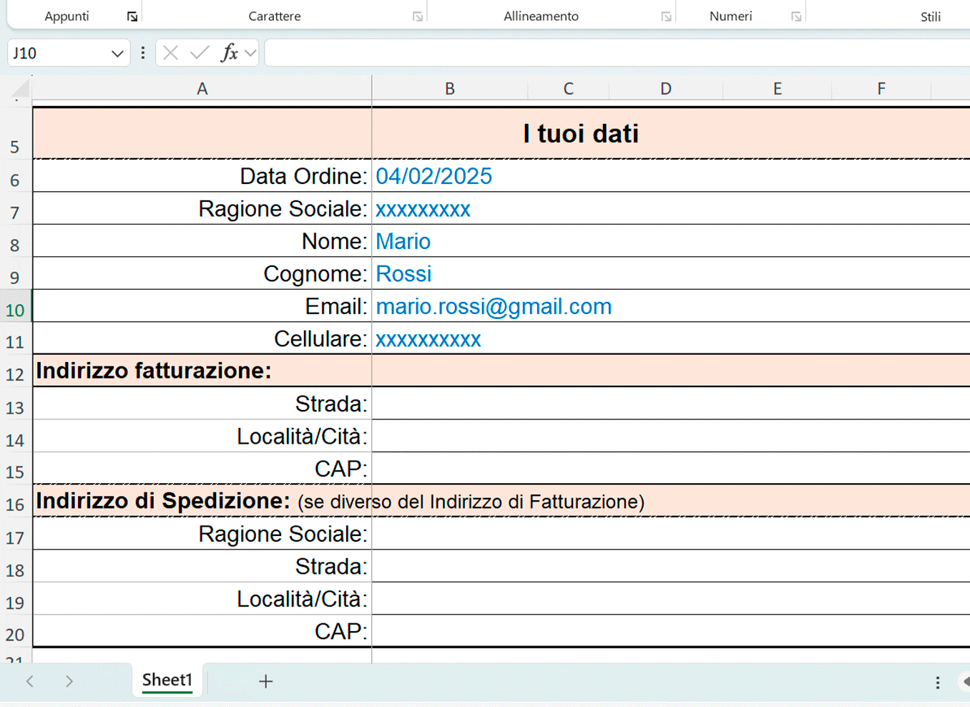Select column E header
This screenshot has width=970, height=707.
(778, 89)
